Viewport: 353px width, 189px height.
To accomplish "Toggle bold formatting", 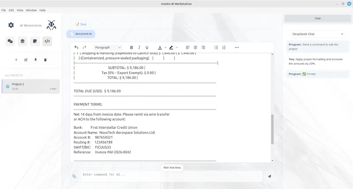I will pyautogui.click(x=131, y=47).
